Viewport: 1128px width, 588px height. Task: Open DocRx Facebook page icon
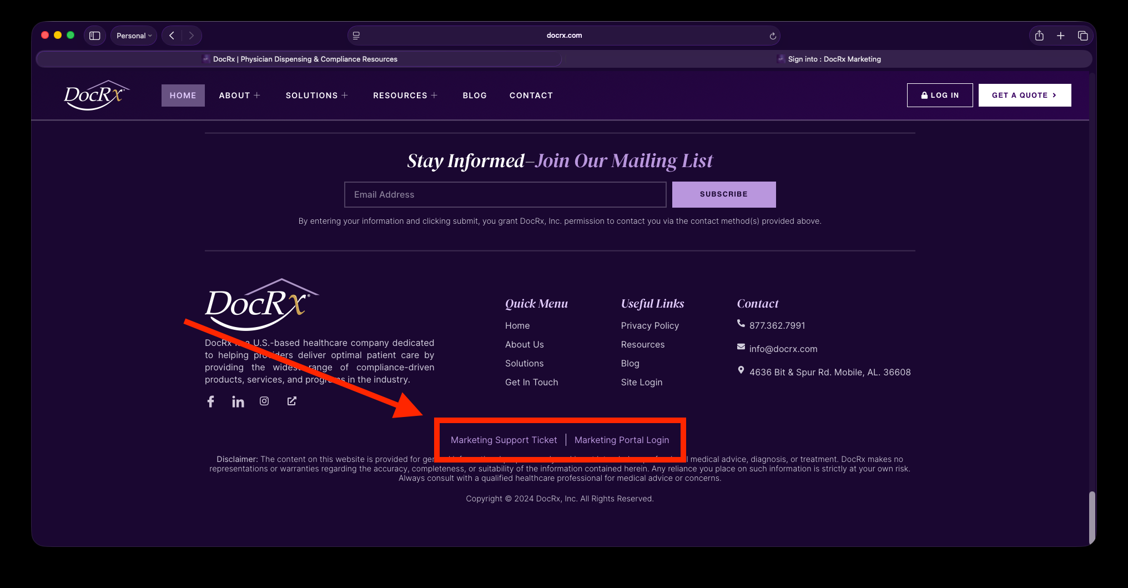[211, 401]
